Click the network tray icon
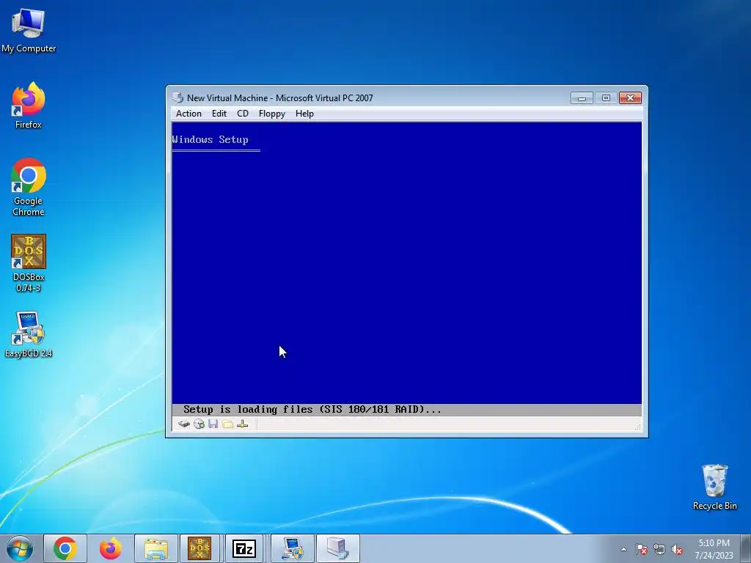The width and height of the screenshot is (751, 563). tap(659, 549)
